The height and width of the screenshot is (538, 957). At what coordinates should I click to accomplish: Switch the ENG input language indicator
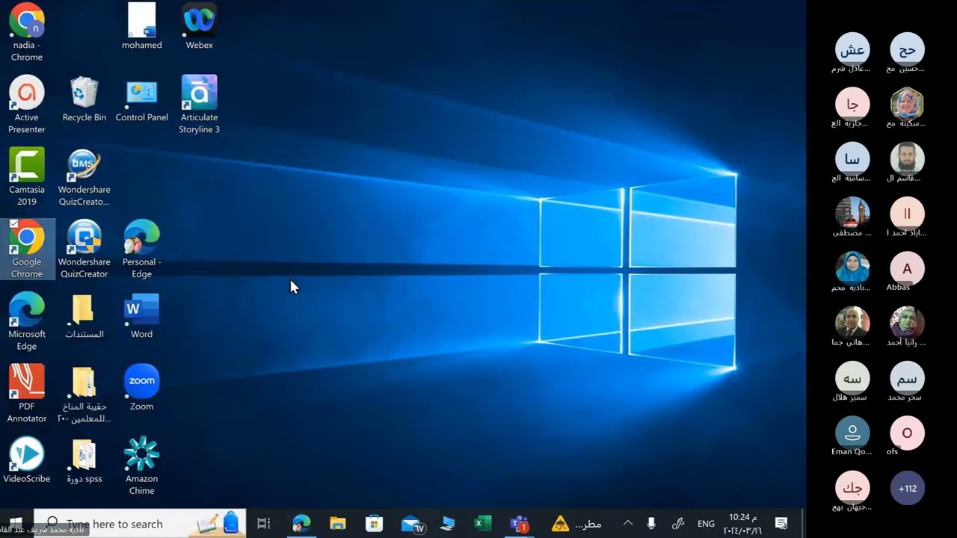[x=706, y=524]
